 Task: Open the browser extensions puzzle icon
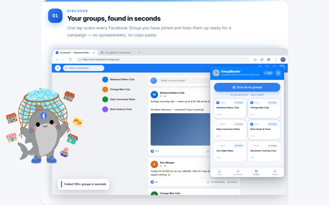[262, 59]
